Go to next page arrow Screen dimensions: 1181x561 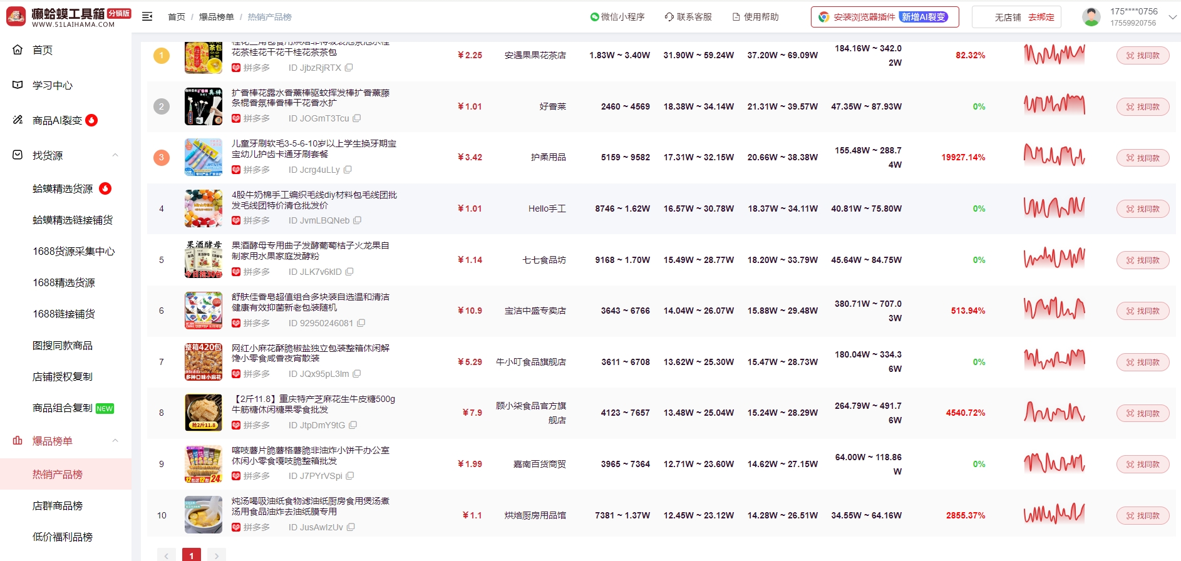217,555
